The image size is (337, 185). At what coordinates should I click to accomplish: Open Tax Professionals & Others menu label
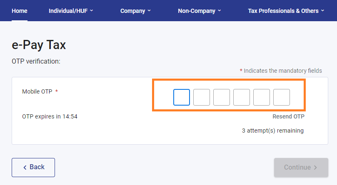coord(283,11)
